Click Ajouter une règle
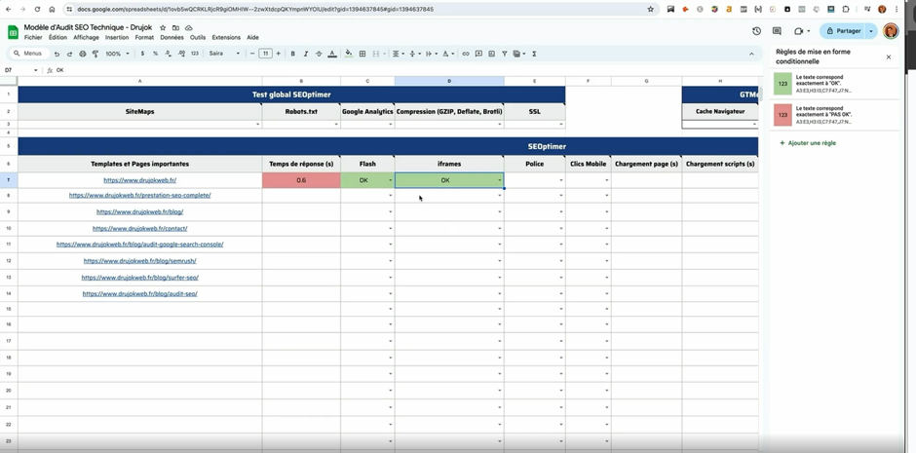 click(808, 143)
